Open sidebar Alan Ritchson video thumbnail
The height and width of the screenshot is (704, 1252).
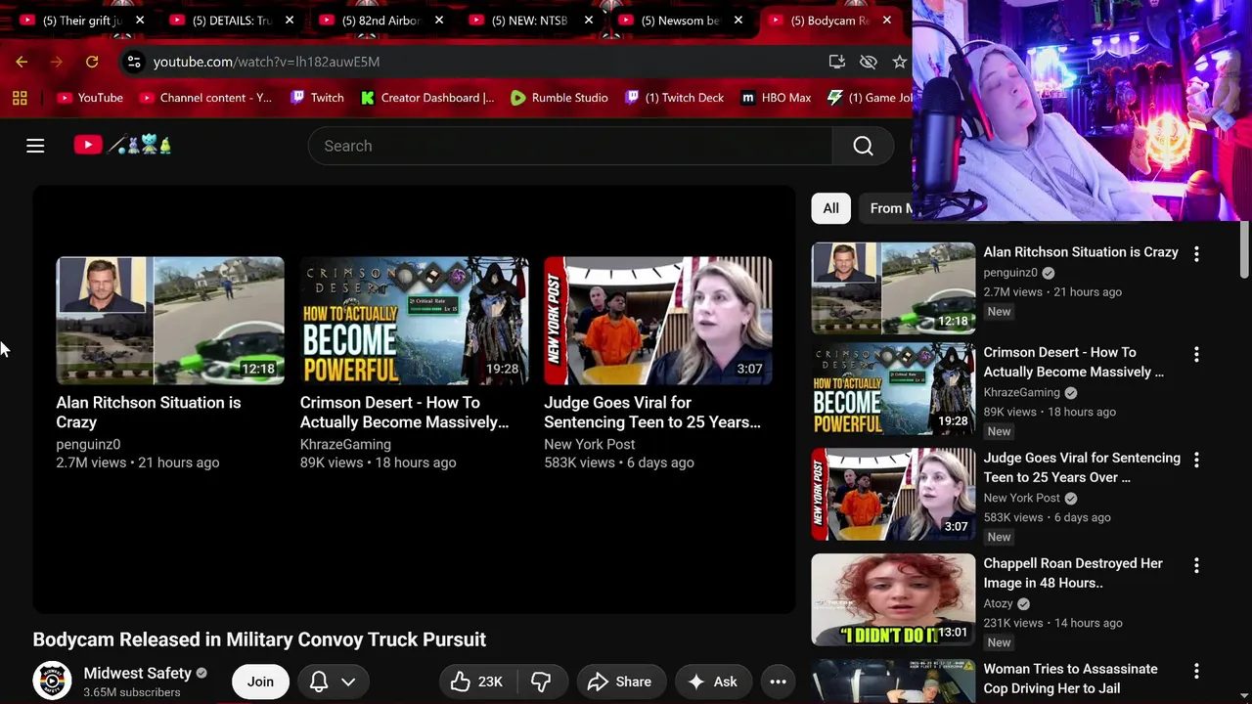click(x=893, y=288)
